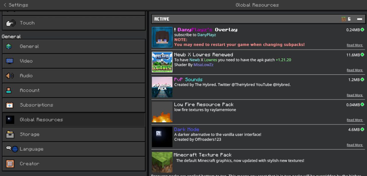Read more about Newb X Lowres Renewed
Image resolution: width=367 pixels, height=176 pixels.
click(x=355, y=70)
